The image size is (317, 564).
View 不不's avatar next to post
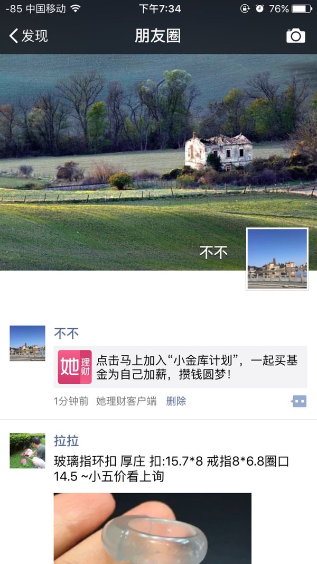27,343
